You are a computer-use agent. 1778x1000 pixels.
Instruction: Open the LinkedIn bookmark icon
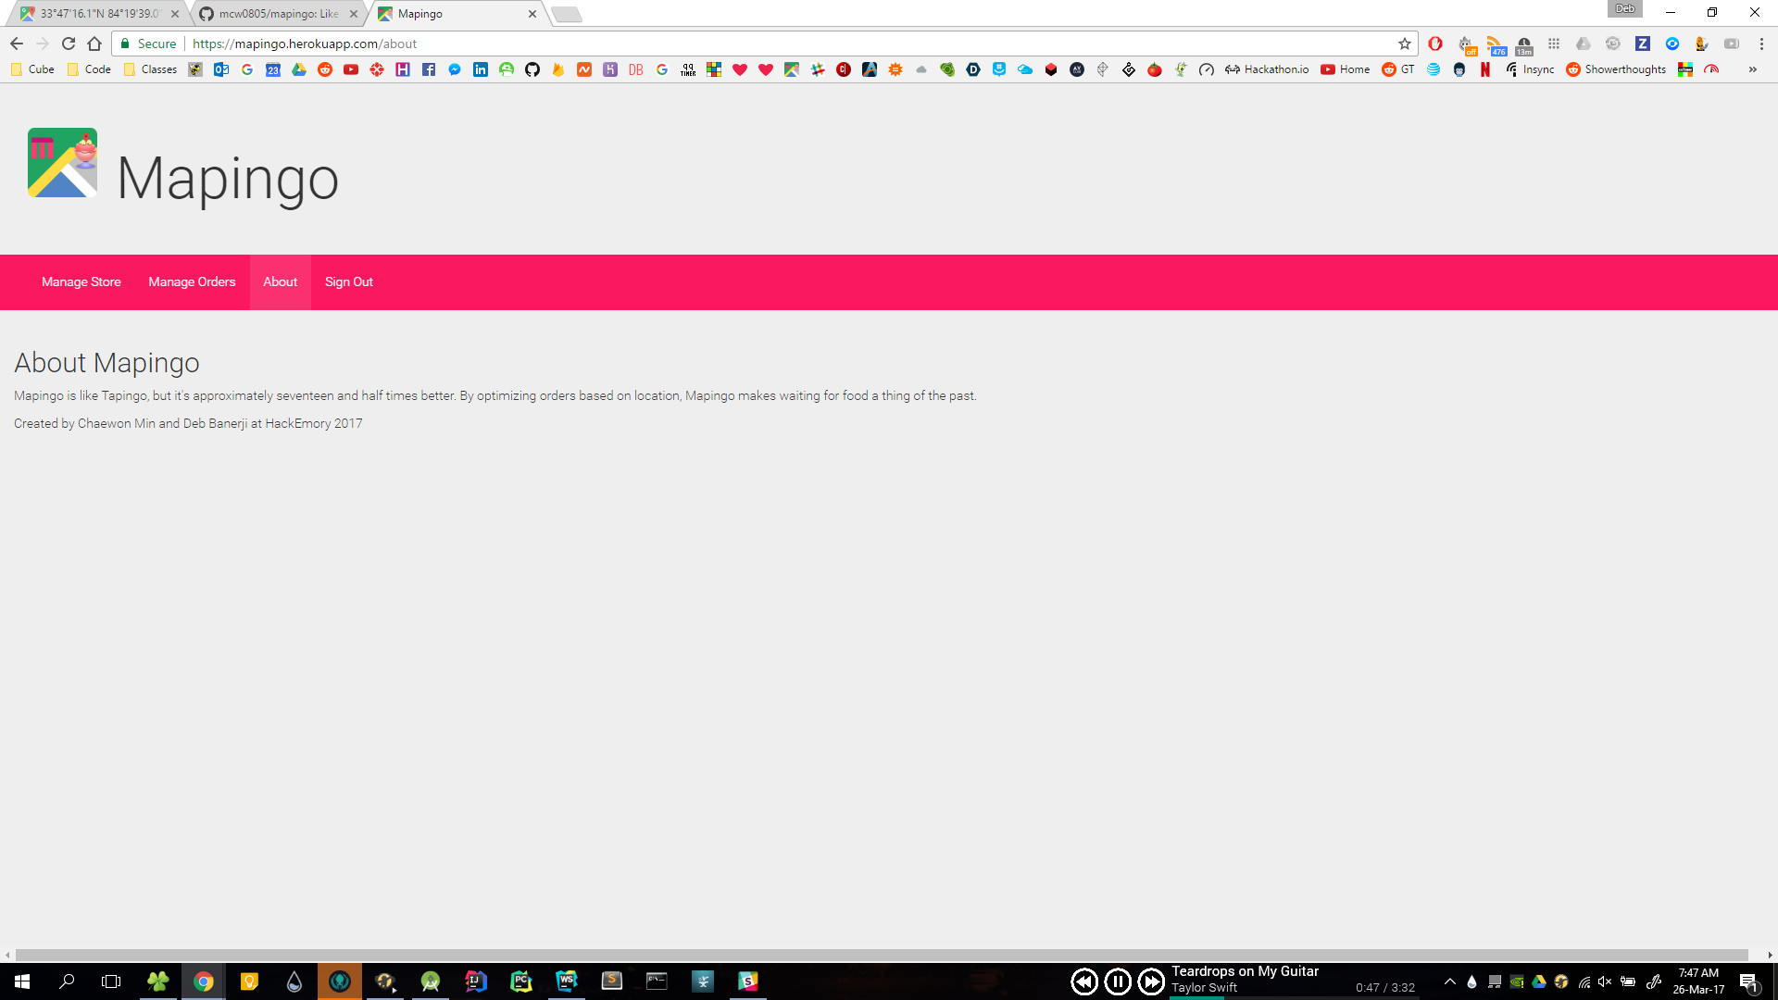click(481, 69)
